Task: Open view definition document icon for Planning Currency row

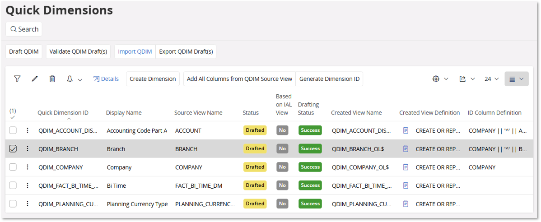Action: coord(406,204)
